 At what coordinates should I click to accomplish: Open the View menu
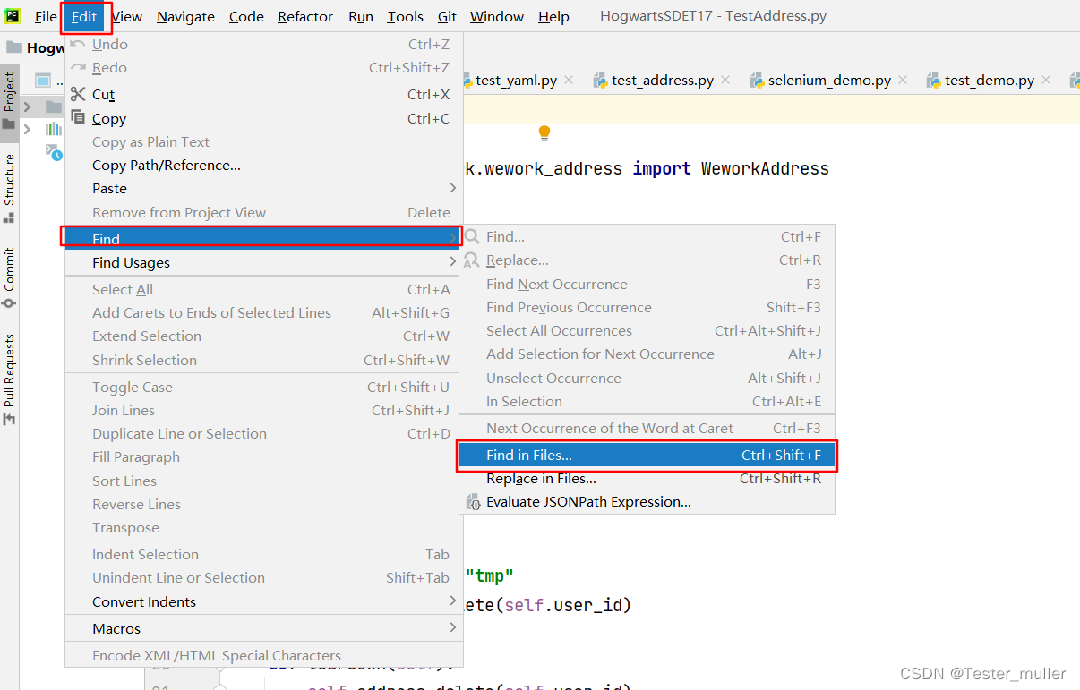coord(126,16)
